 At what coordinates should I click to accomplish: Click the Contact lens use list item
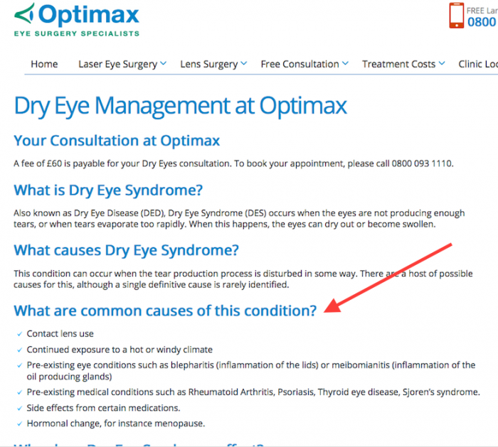click(x=60, y=334)
